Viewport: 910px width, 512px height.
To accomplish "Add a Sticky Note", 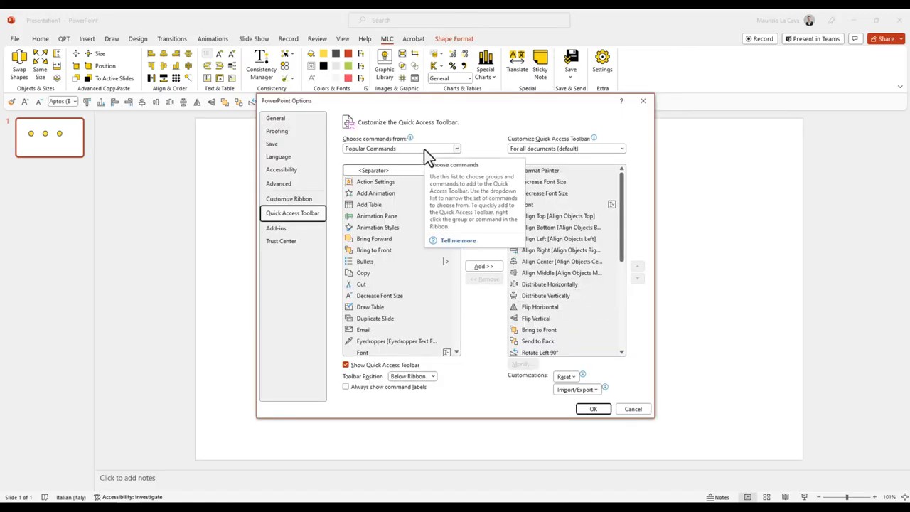I will 540,65.
